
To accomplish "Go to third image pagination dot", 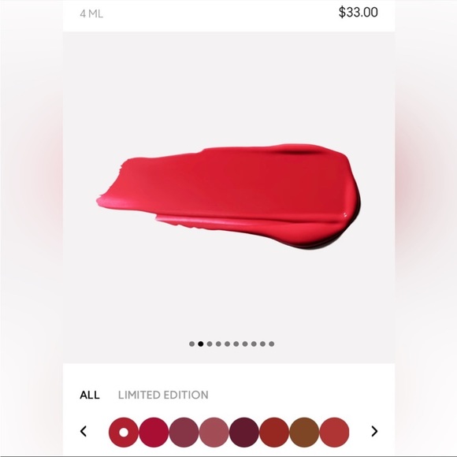I will [210, 344].
